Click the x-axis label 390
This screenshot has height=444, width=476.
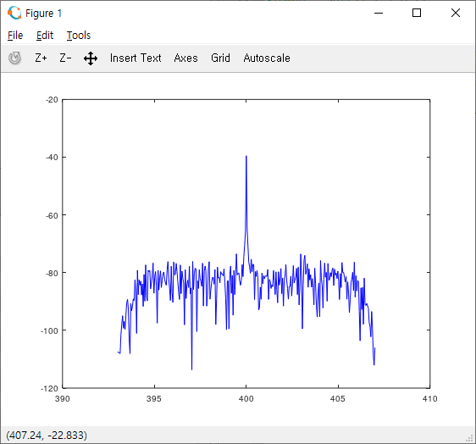(62, 399)
